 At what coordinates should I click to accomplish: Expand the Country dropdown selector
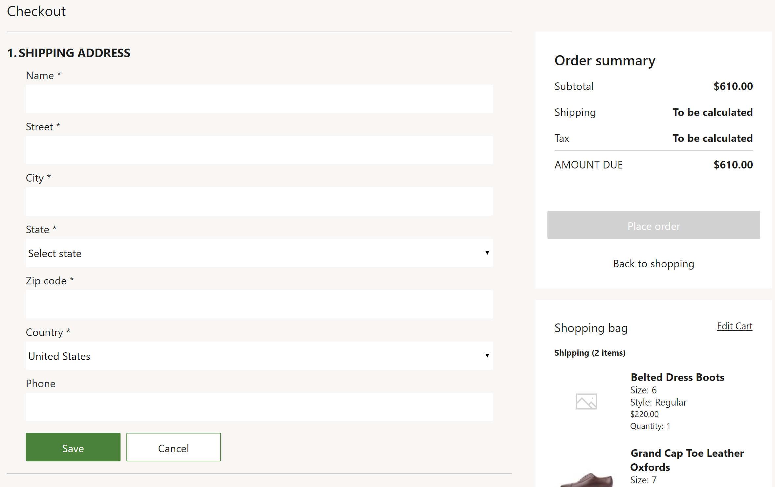point(486,356)
